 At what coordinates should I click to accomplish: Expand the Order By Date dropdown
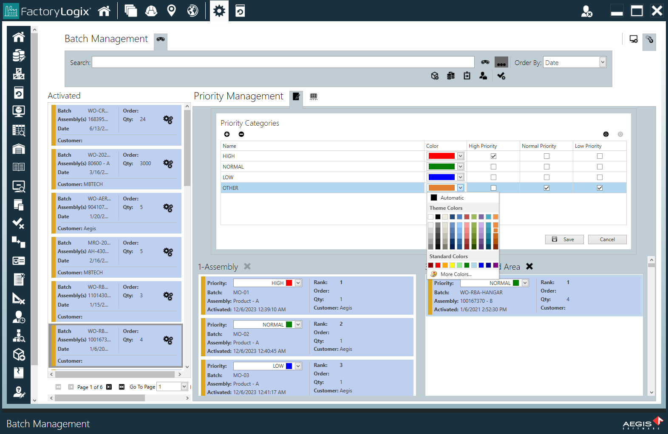[602, 62]
